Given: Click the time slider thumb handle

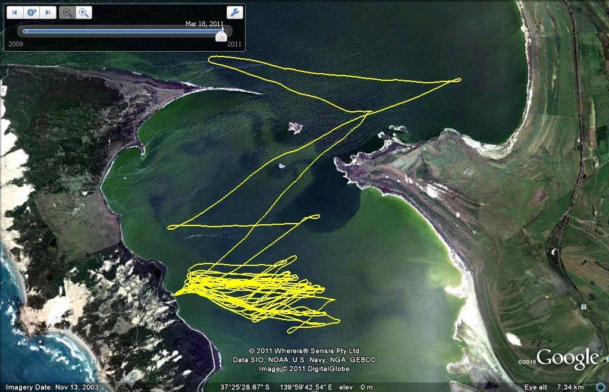Looking at the screenshot, I should (221, 36).
